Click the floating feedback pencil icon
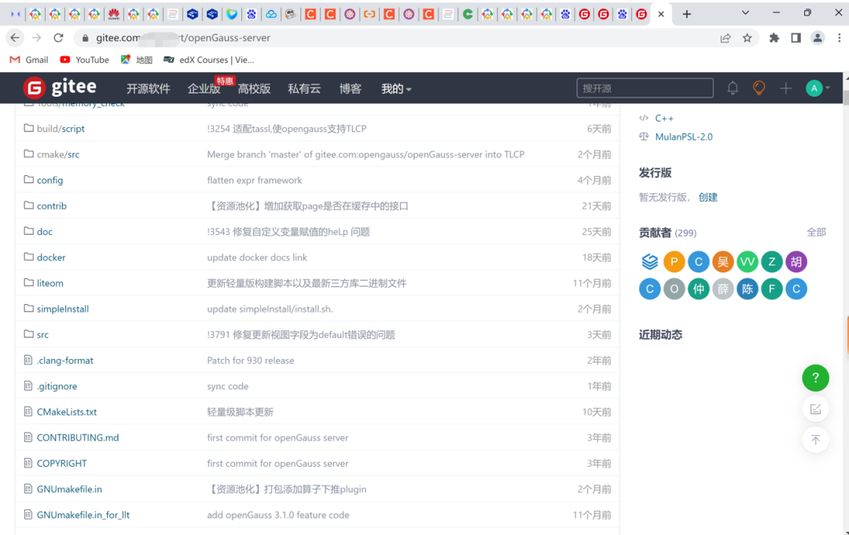The width and height of the screenshot is (849, 535). click(x=815, y=409)
